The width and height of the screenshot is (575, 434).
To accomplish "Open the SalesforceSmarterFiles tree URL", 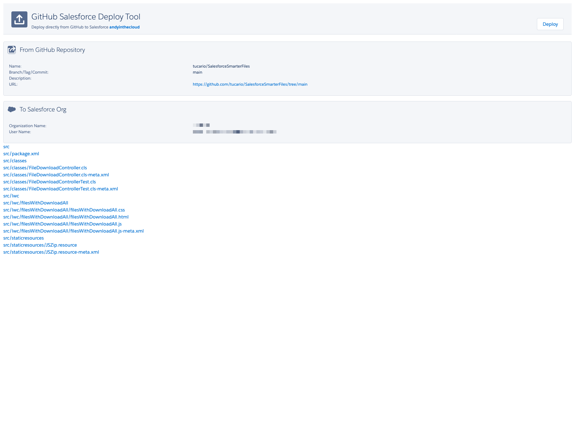I will point(250,84).
